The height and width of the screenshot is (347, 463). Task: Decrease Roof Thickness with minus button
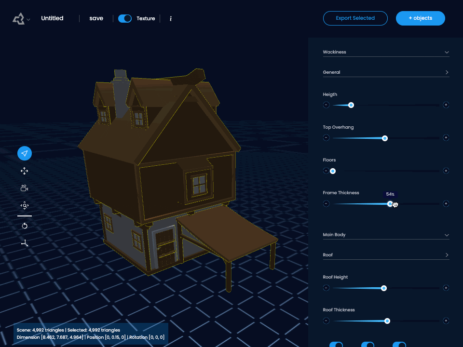pyautogui.click(x=327, y=321)
